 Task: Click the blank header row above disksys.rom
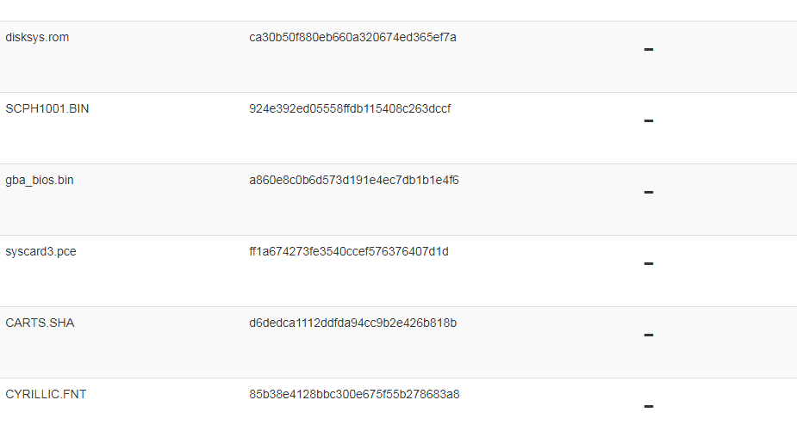[398, 10]
